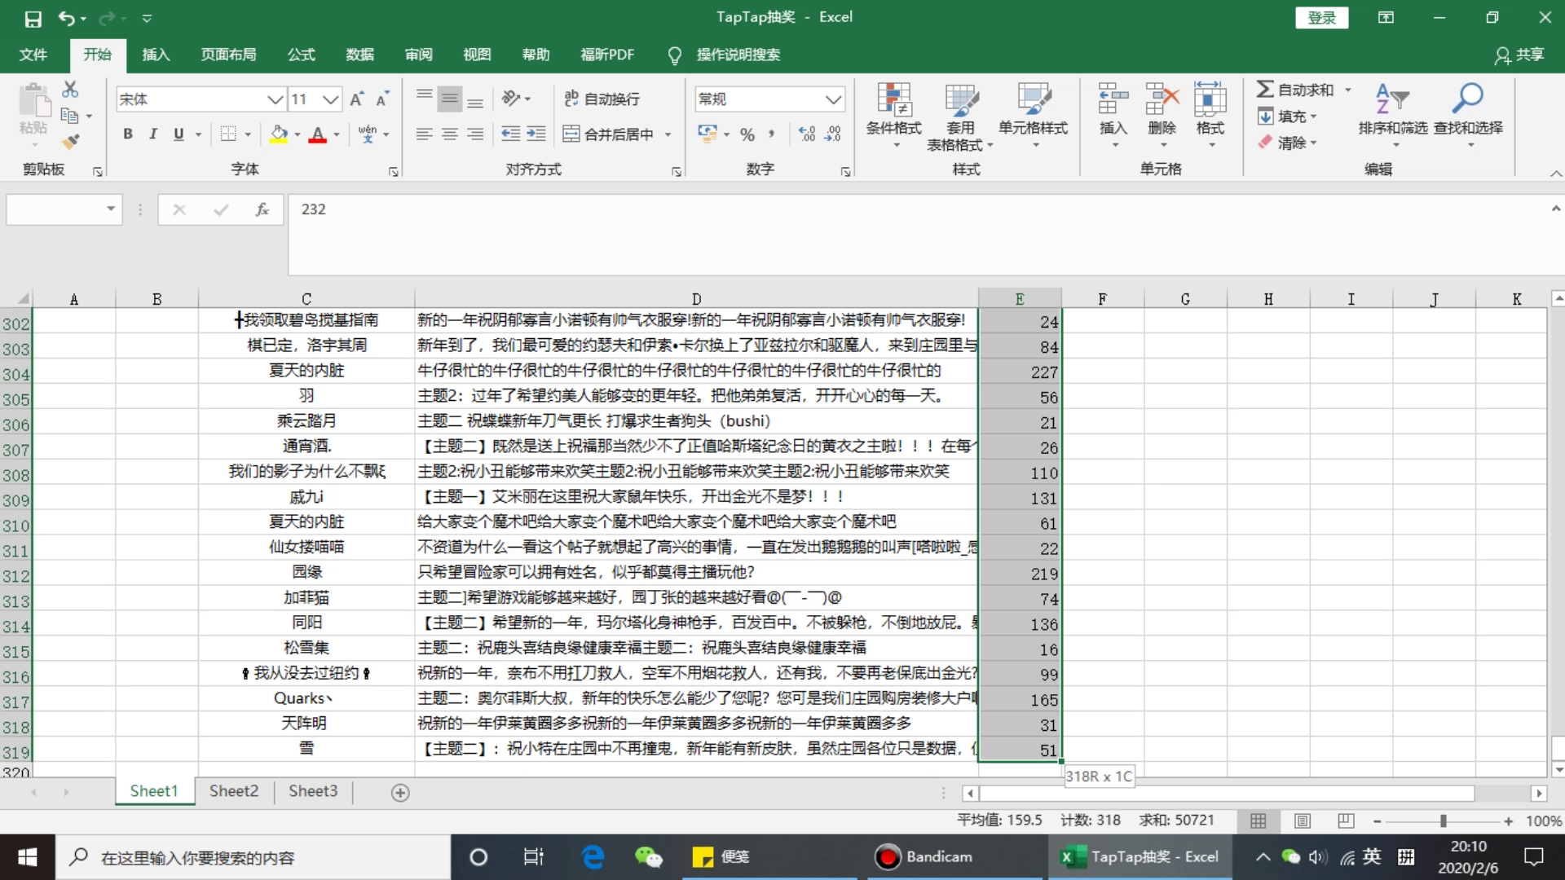The image size is (1565, 880).
Task: Open the Insert (插入) ribbon tab
Action: 156,55
